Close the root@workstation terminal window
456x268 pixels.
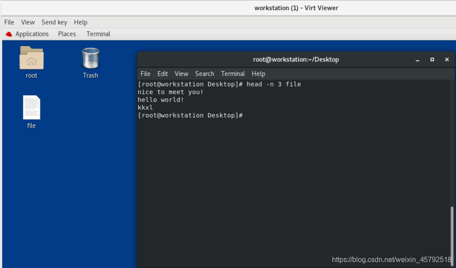pos(447,60)
